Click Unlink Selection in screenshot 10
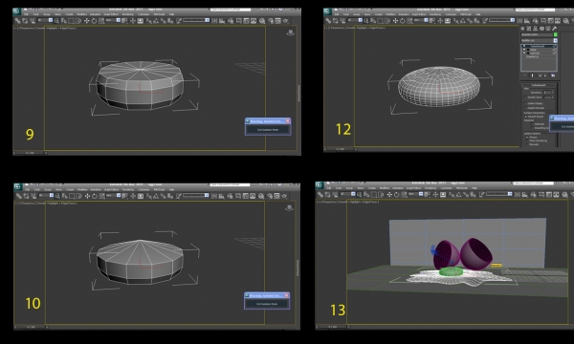This screenshot has height=344, width=574. click(26, 196)
